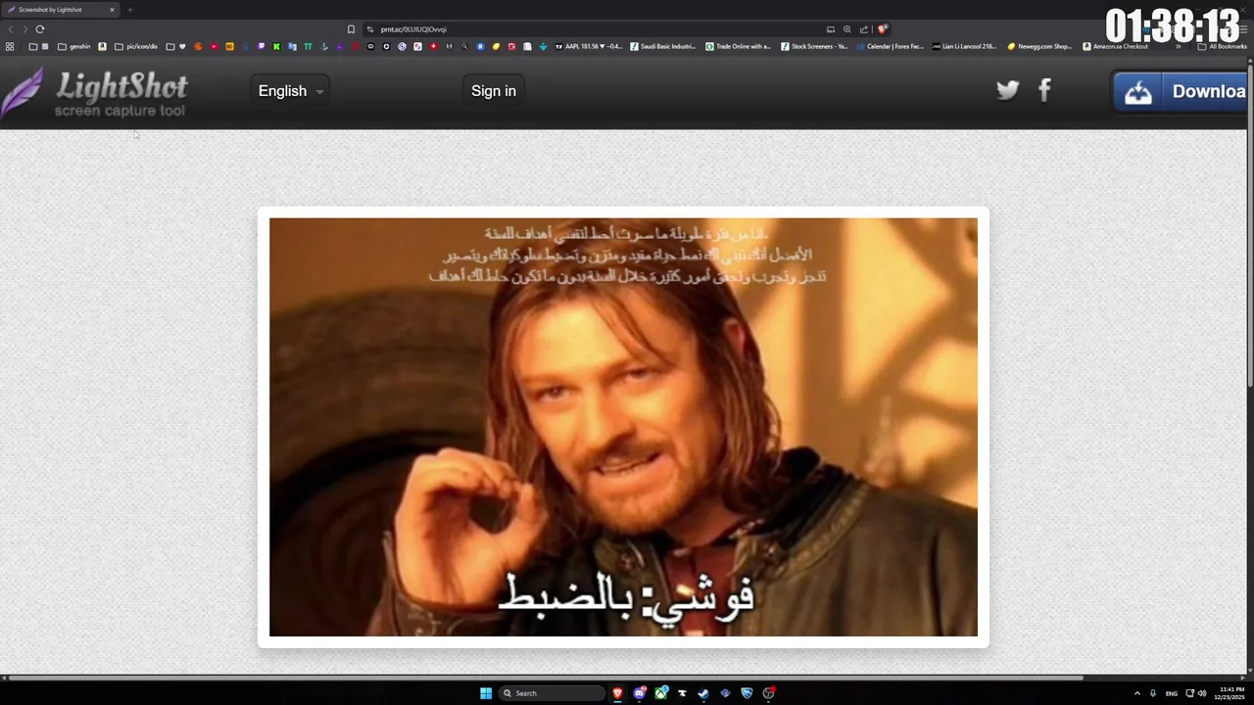Open the Trade Online with a... bookmark

coord(739,46)
